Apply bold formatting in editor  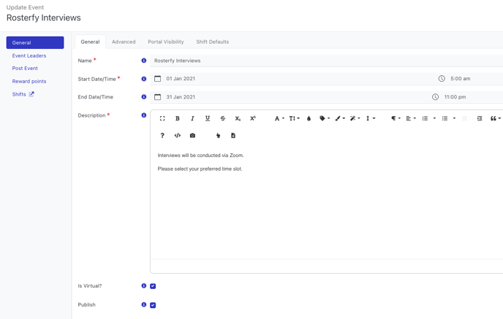tap(178, 118)
